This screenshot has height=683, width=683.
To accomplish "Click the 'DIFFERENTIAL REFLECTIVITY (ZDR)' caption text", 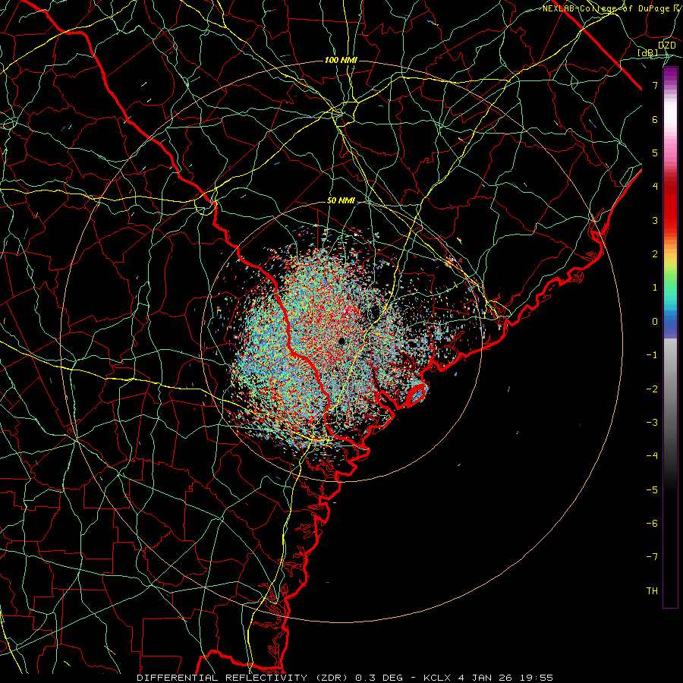I will pyautogui.click(x=244, y=678).
